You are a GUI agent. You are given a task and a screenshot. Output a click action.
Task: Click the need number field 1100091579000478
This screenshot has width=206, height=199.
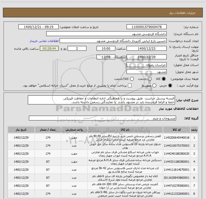pyautogui.click(x=147, y=27)
